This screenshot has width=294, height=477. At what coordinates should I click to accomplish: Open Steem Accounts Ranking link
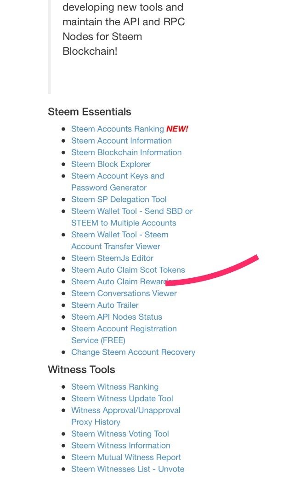pyautogui.click(x=117, y=129)
